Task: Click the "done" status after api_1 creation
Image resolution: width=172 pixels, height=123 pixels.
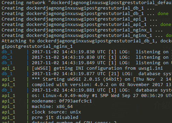Action: point(166,25)
